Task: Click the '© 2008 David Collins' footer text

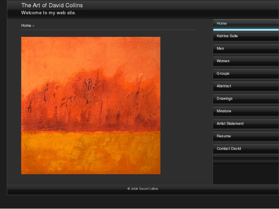Action: 143,189
